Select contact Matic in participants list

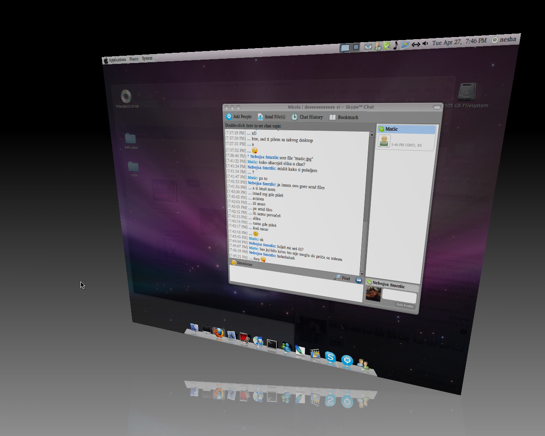(406, 129)
